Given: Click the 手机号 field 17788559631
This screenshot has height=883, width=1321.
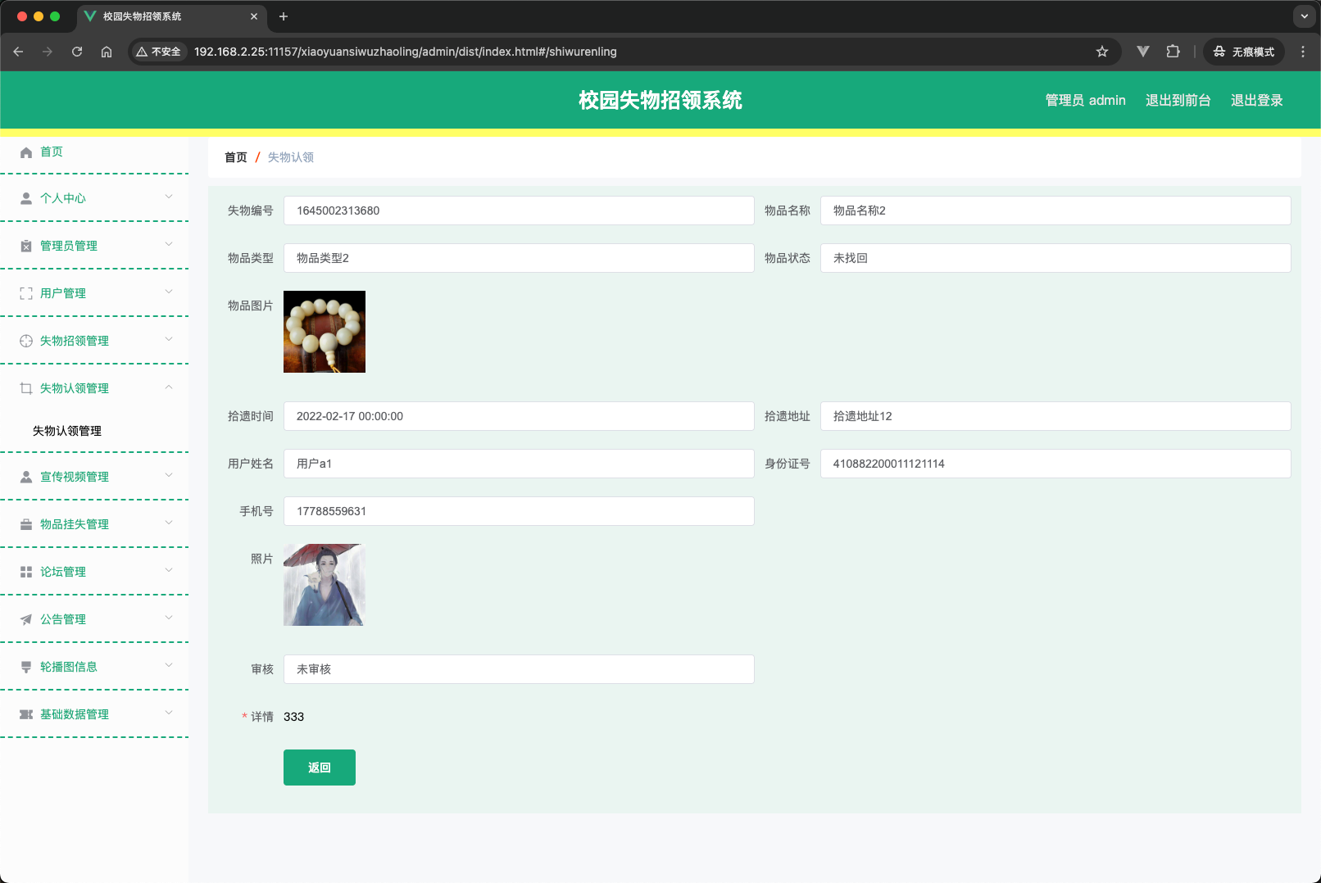Looking at the screenshot, I should [519, 511].
